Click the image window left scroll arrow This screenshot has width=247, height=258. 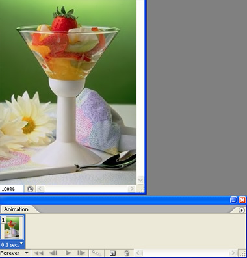point(40,188)
